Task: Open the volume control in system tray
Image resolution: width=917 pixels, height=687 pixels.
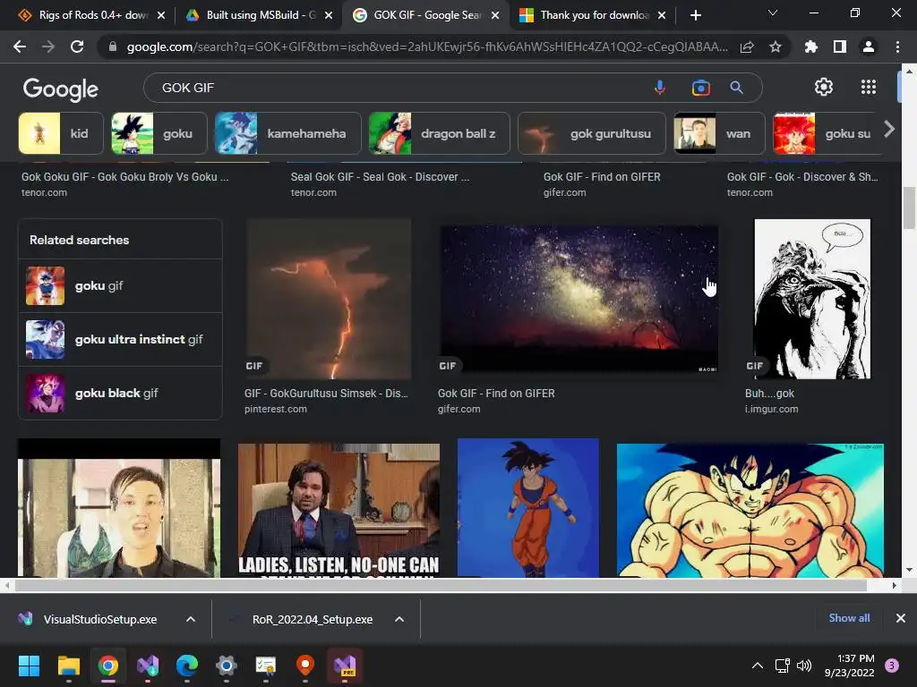Action: pos(804,666)
